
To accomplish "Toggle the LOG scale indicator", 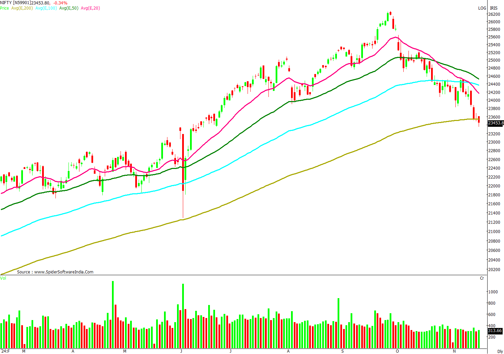I will pyautogui.click(x=482, y=8).
